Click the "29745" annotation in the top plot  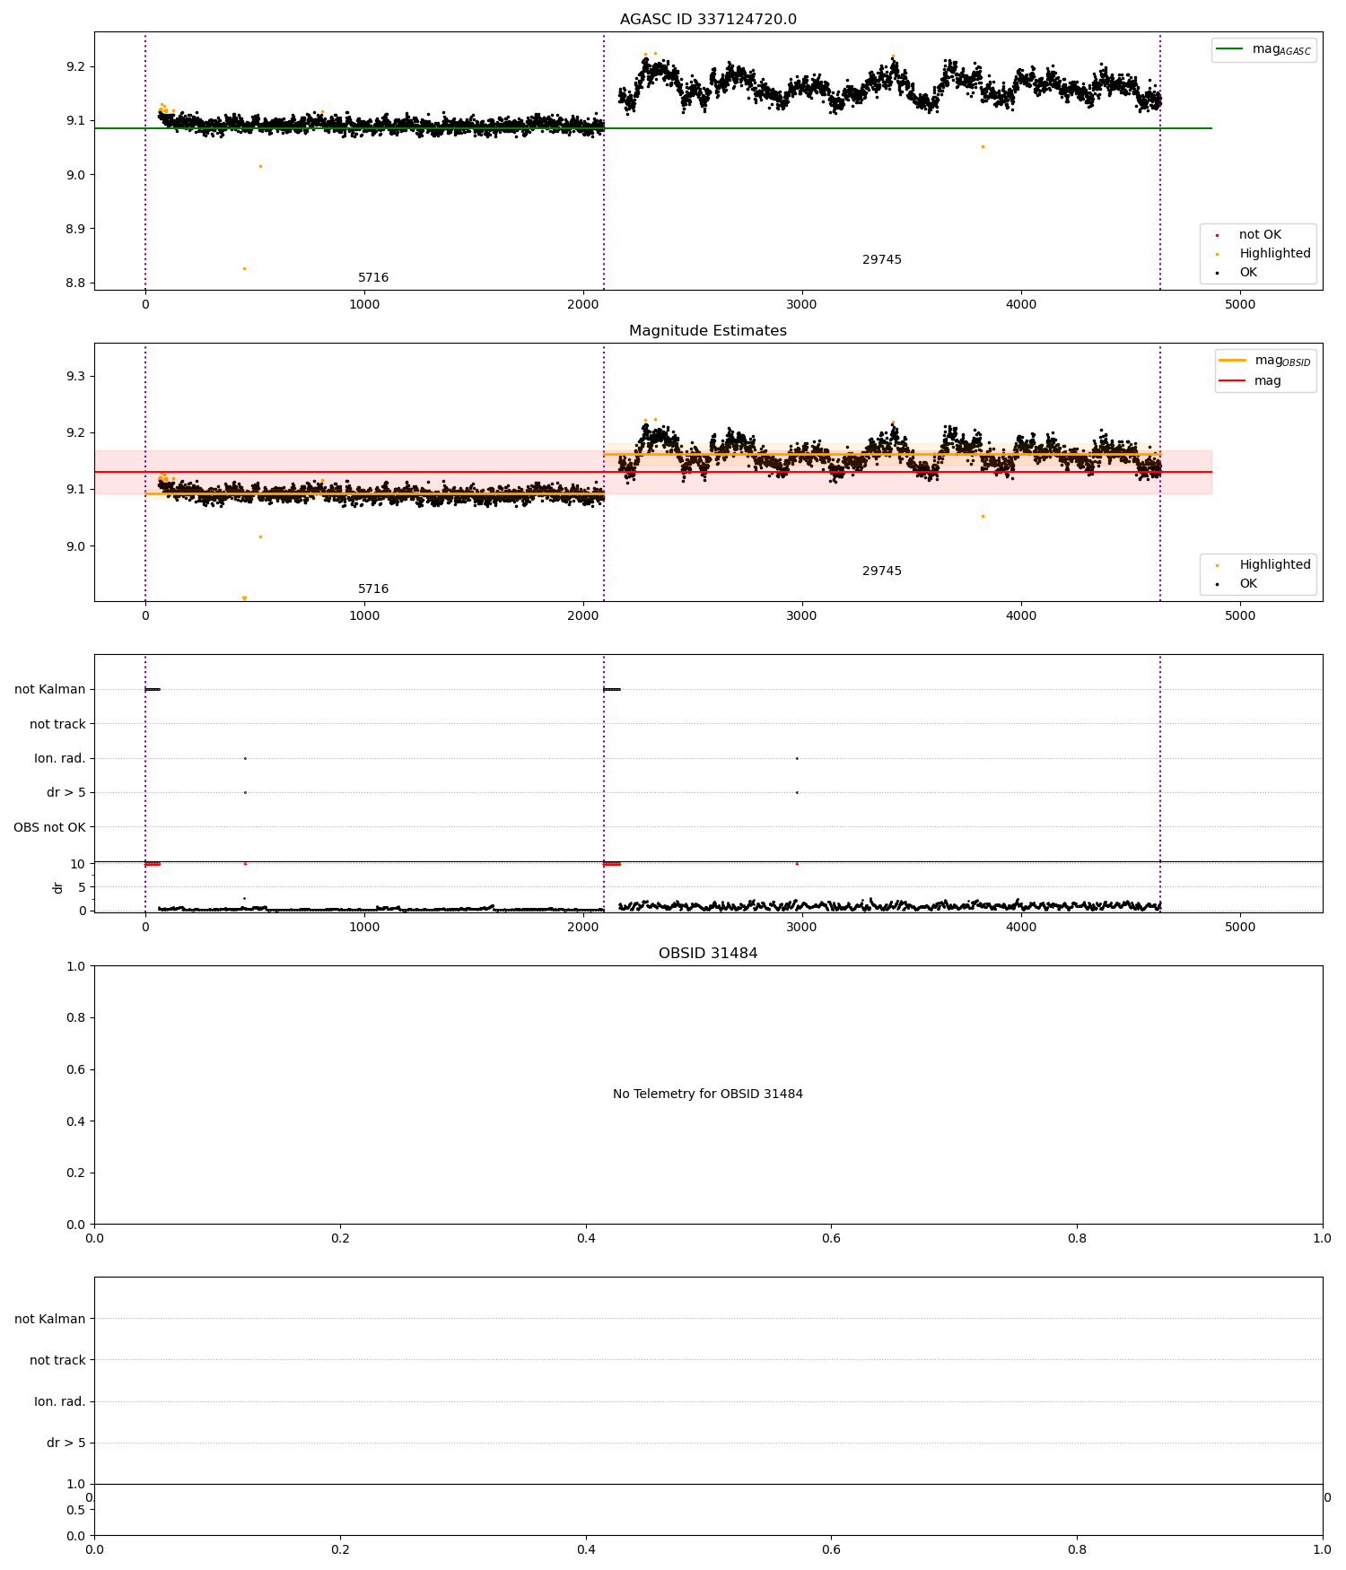[x=882, y=259]
